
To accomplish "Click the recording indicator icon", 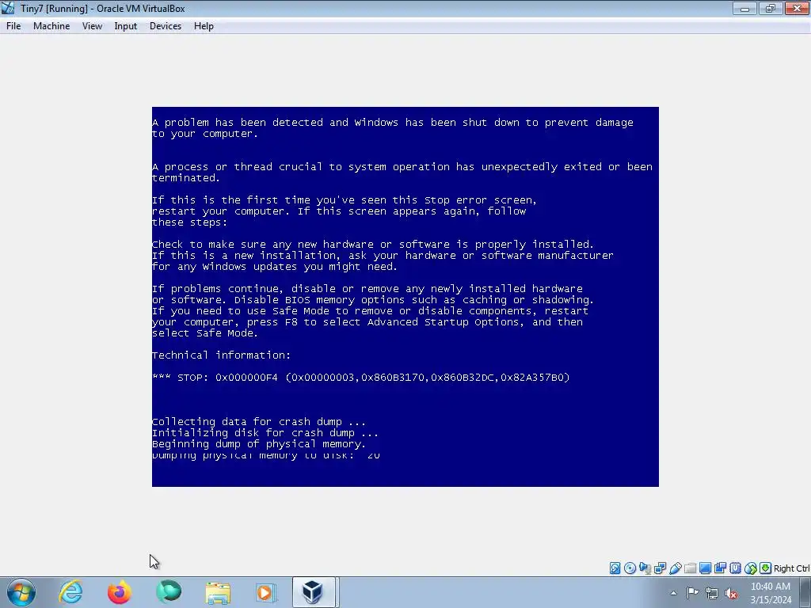I will coord(720,568).
